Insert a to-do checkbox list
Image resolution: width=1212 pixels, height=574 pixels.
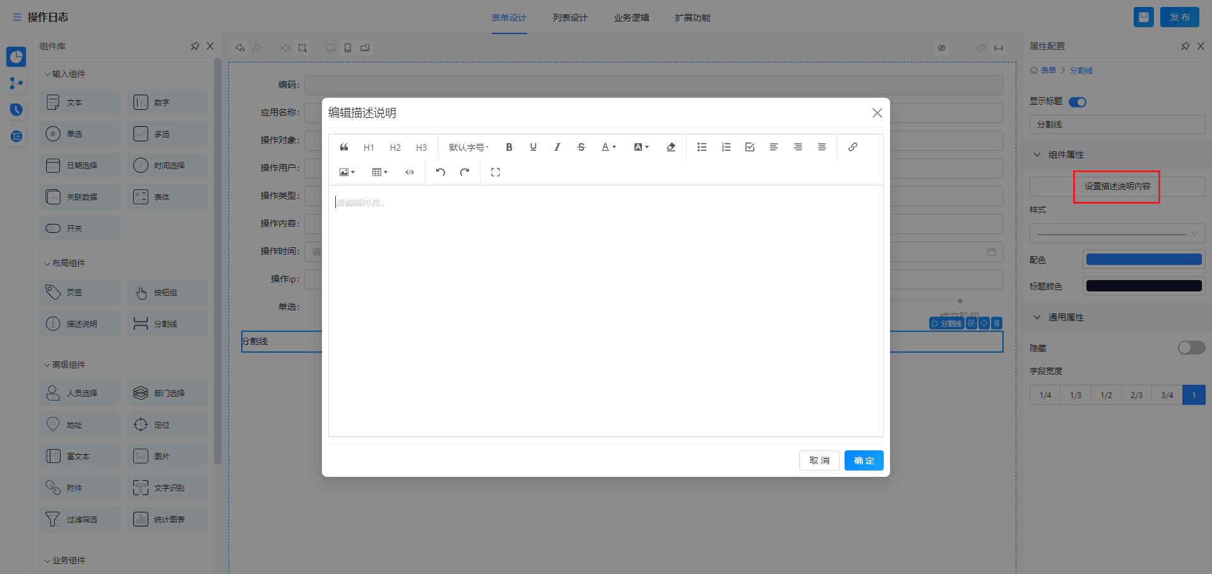coord(750,147)
